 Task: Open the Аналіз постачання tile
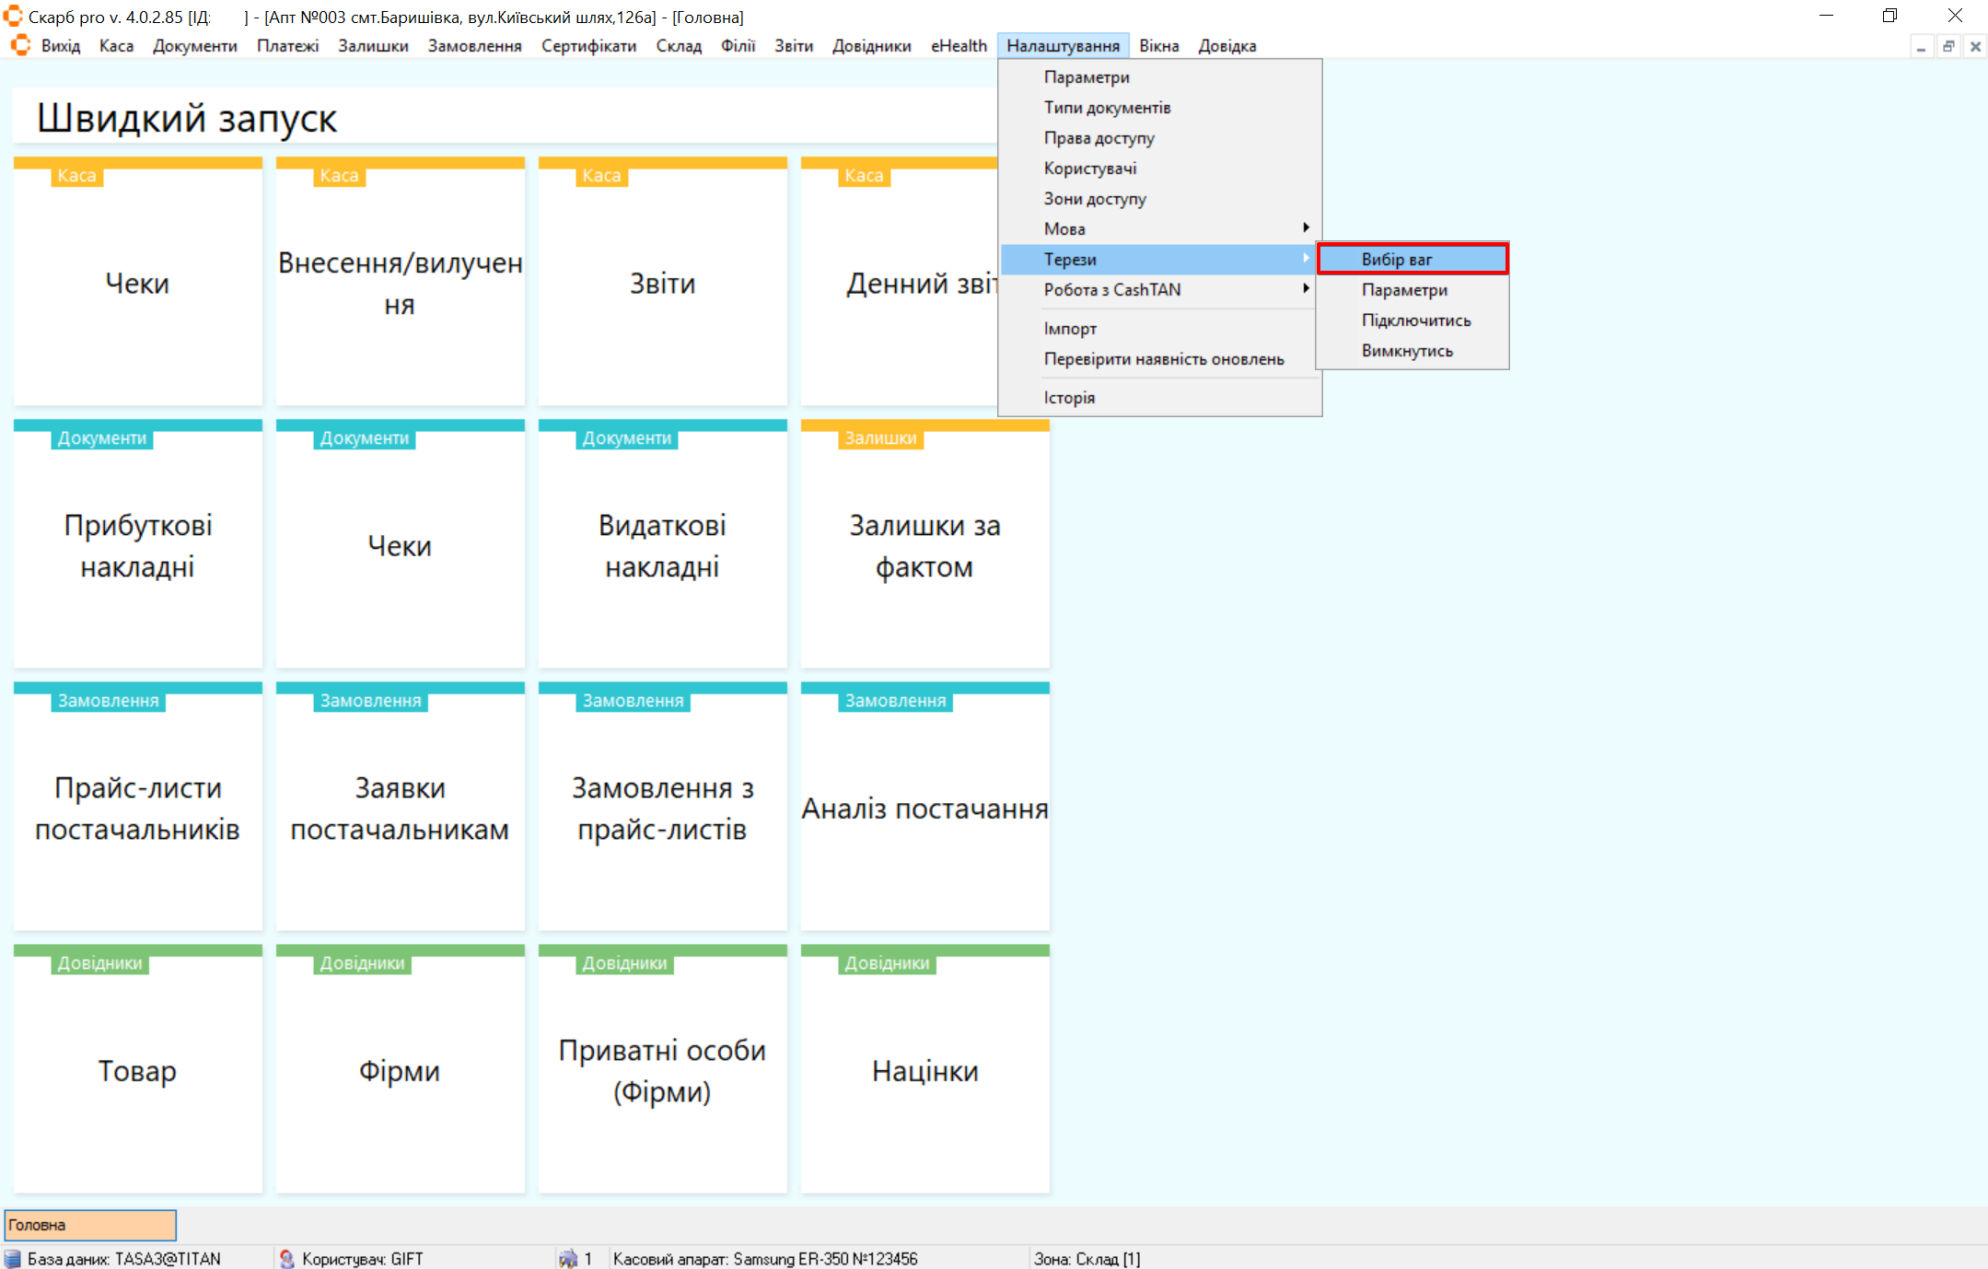pyautogui.click(x=924, y=809)
